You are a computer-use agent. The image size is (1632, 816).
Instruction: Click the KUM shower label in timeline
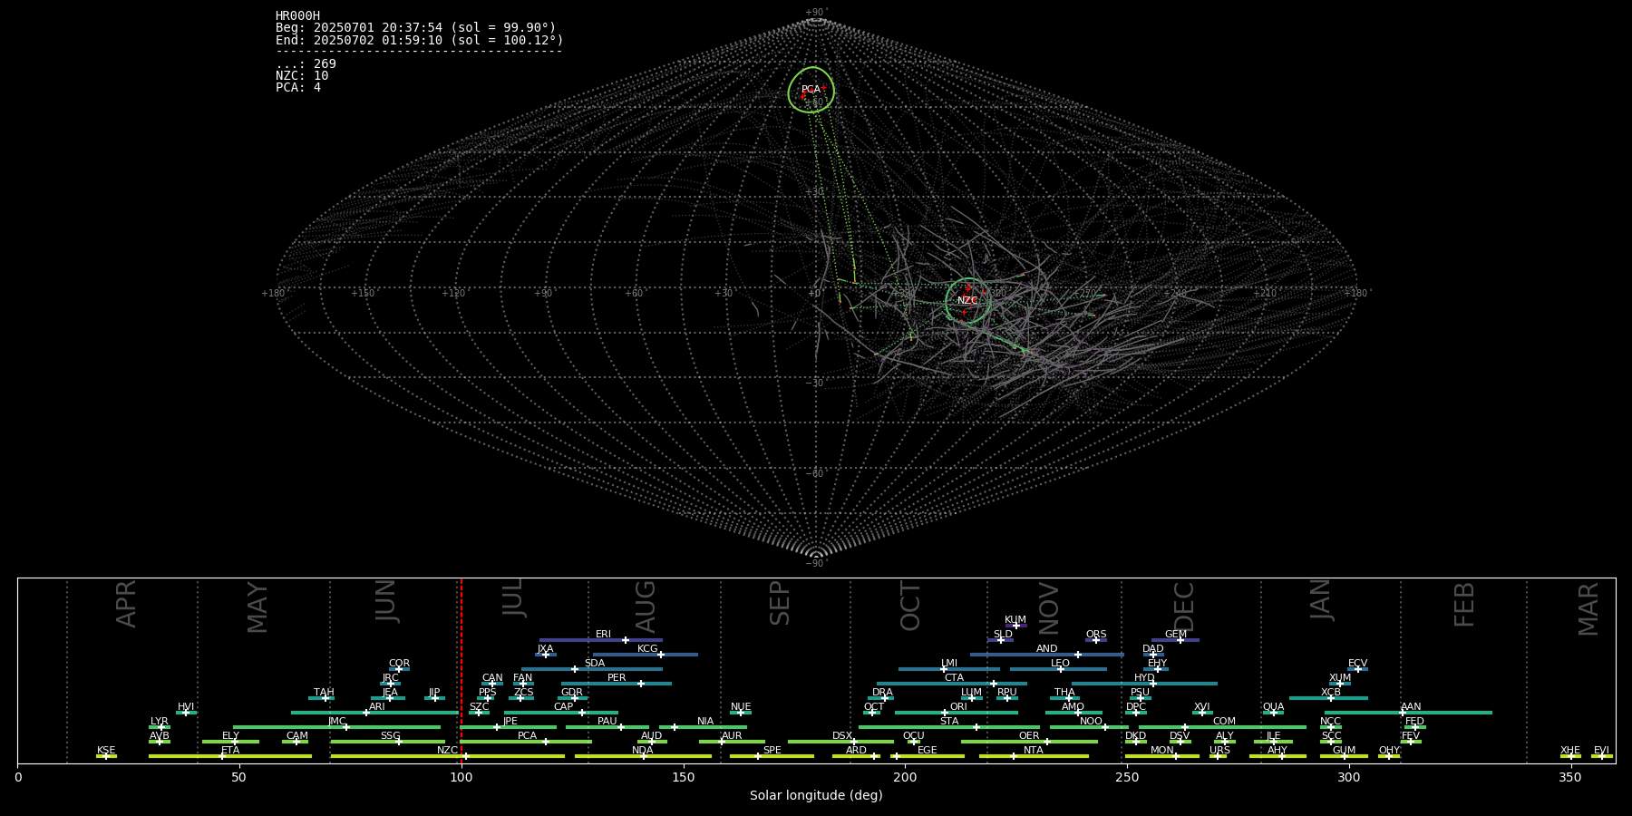(x=1015, y=620)
